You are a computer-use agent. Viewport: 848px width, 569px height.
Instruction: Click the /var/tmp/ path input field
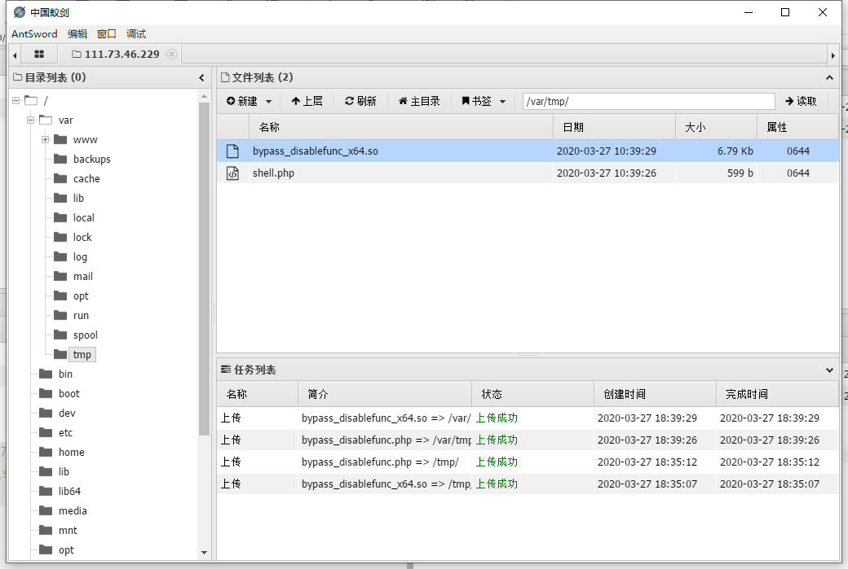[x=648, y=100]
